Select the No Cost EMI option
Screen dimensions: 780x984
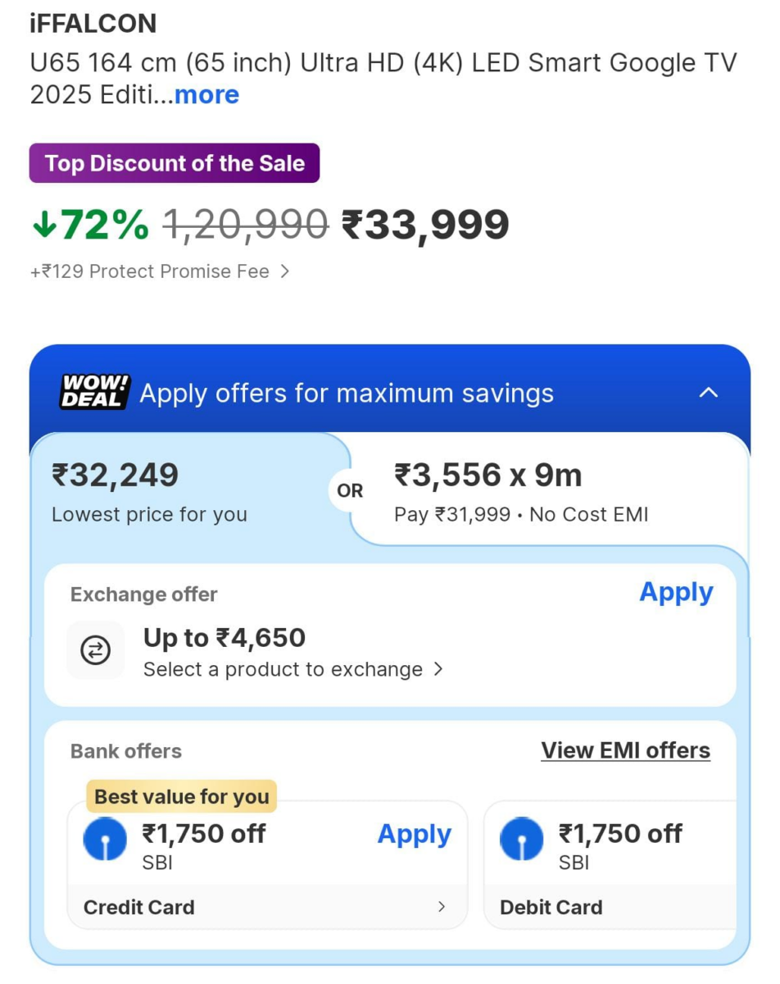pyautogui.click(x=521, y=492)
